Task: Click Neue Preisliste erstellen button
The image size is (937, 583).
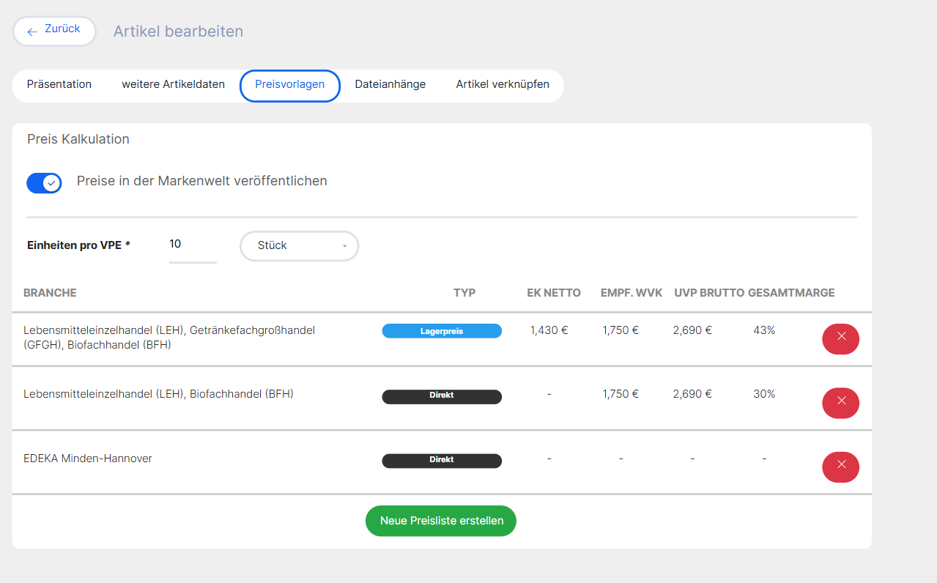Action: click(441, 521)
